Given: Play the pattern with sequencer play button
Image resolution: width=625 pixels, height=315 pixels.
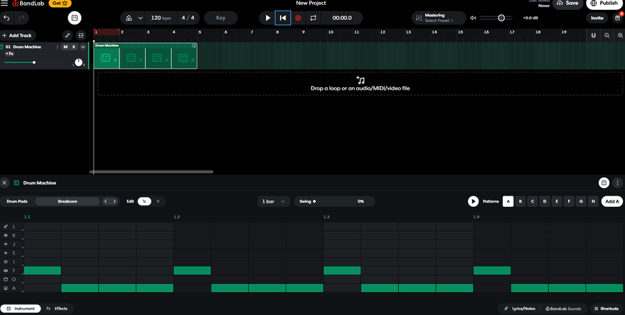Looking at the screenshot, I should point(473,201).
